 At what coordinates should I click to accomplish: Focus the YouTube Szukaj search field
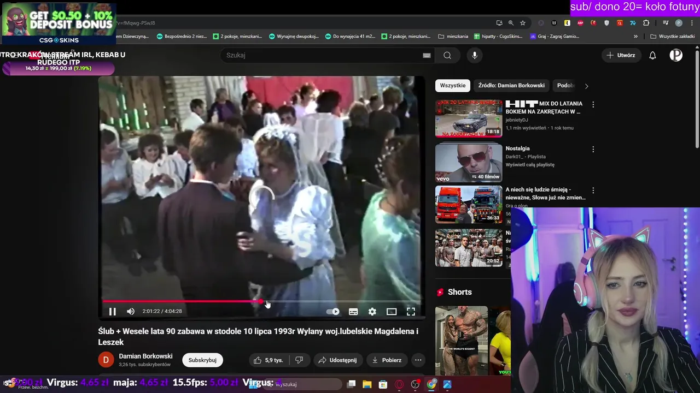(323, 55)
